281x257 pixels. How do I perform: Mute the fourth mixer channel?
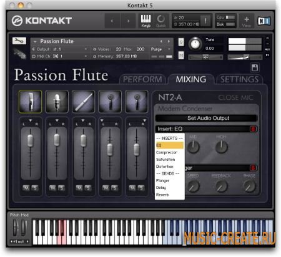(x=106, y=188)
